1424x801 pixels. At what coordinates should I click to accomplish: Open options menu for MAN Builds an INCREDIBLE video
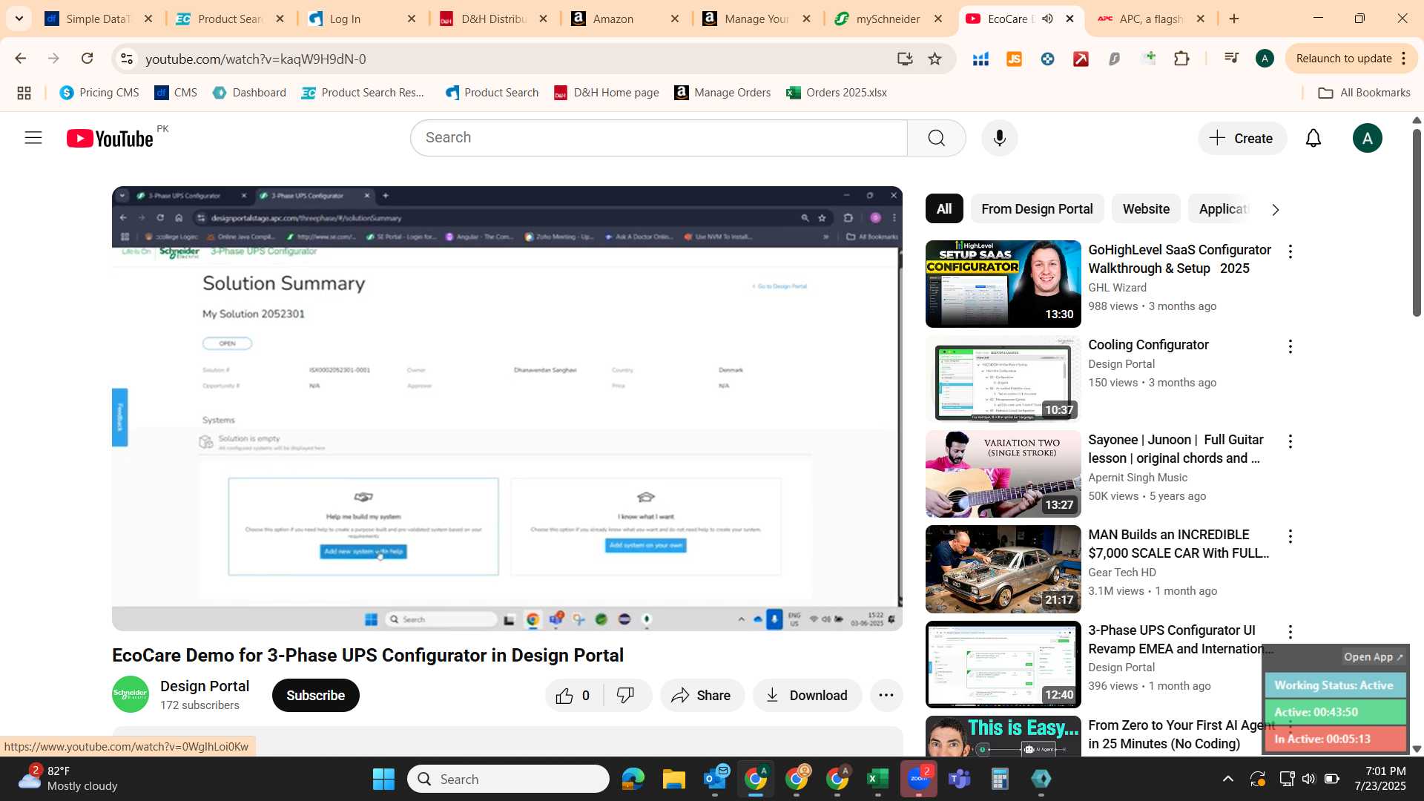(1290, 537)
